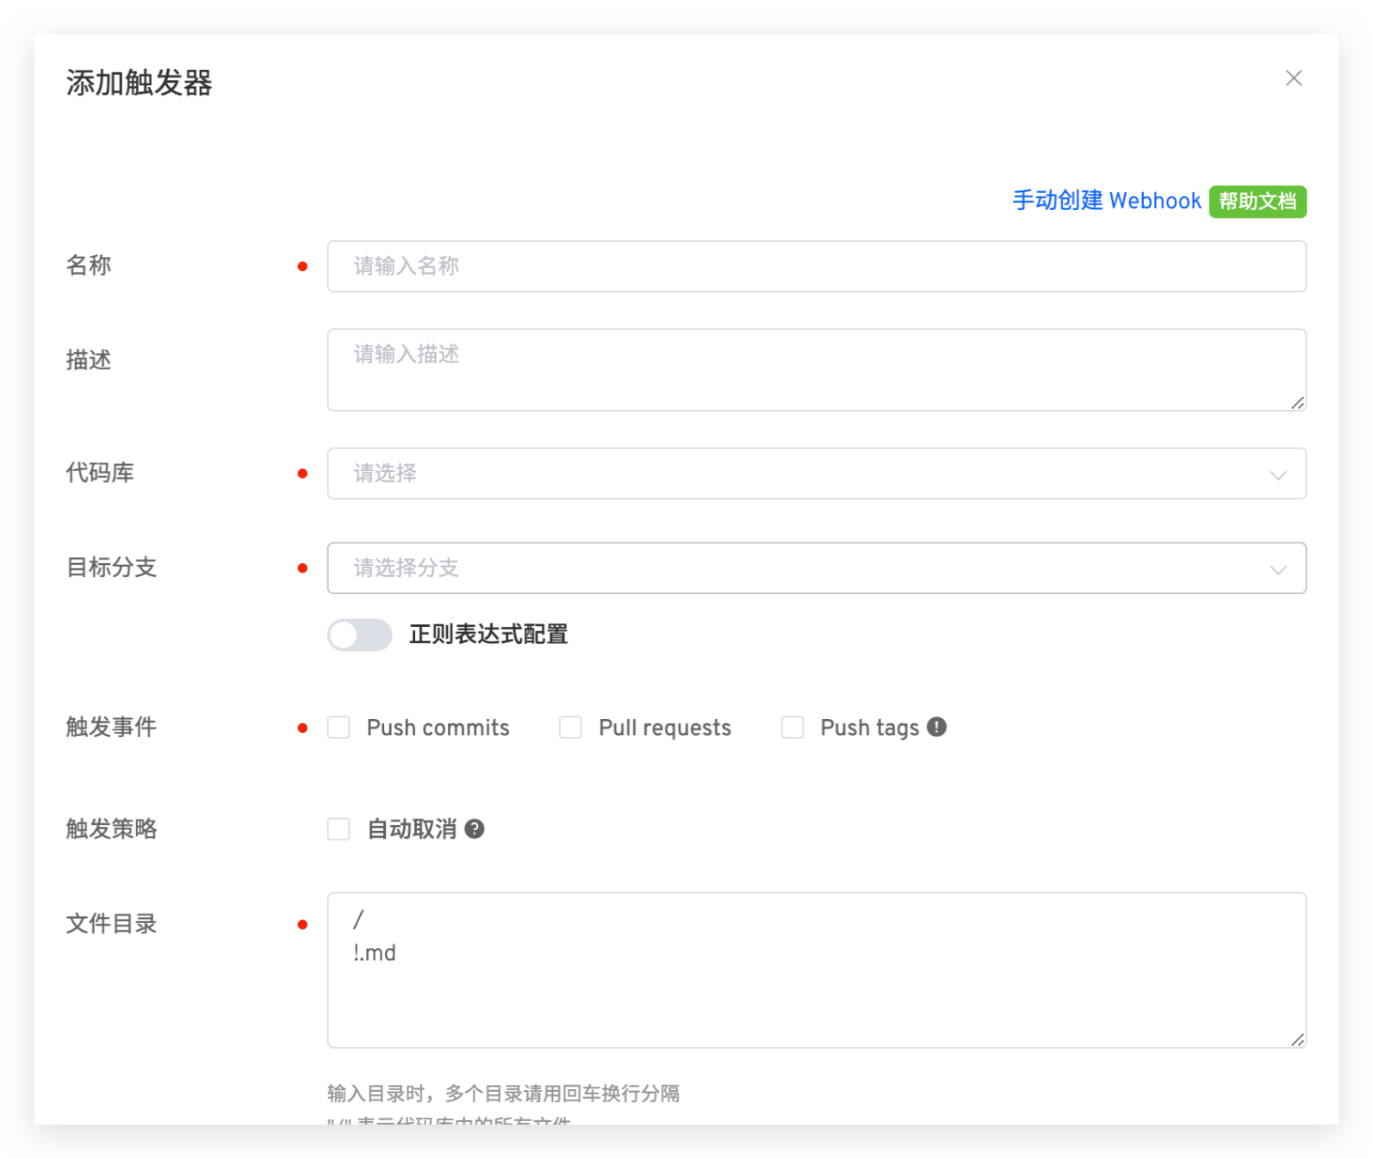Viewport: 1373px width, 1159px height.
Task: Open the 帮助文档 green badge
Action: tap(1257, 201)
